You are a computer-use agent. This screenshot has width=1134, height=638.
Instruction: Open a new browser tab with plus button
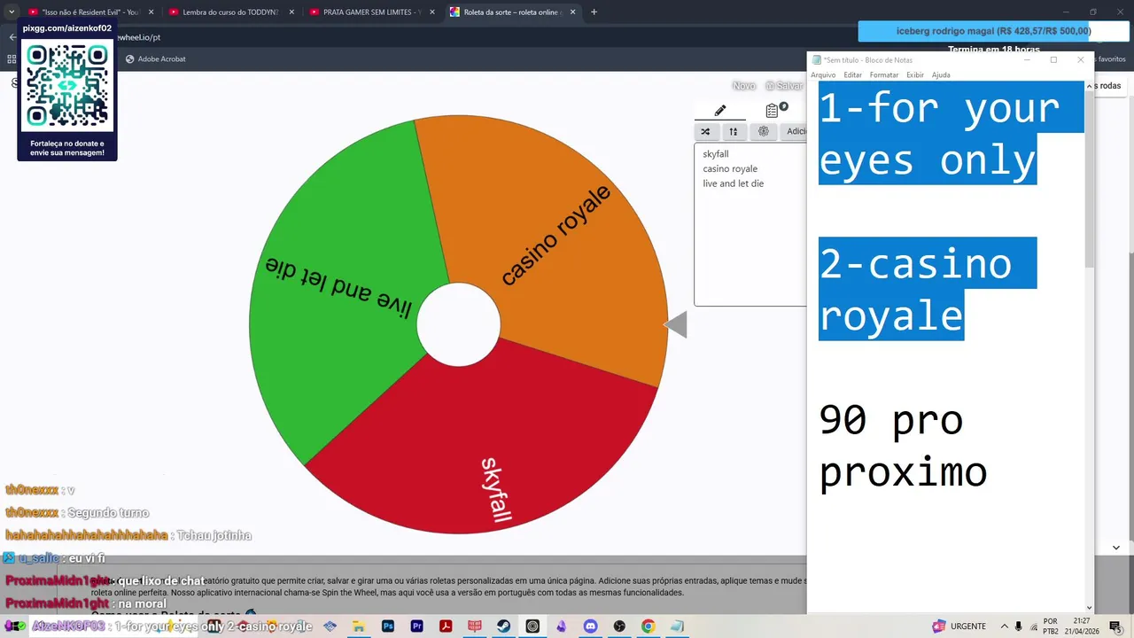[594, 12]
